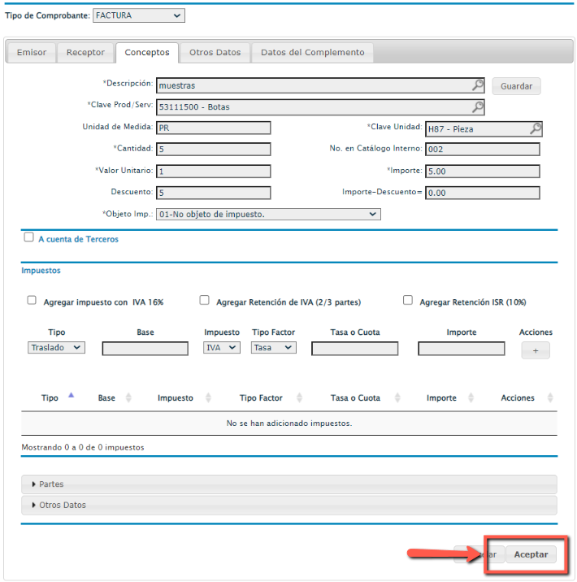This screenshot has width=577, height=582.
Task: Open the Impuesto IVA dropdown
Action: (x=222, y=347)
